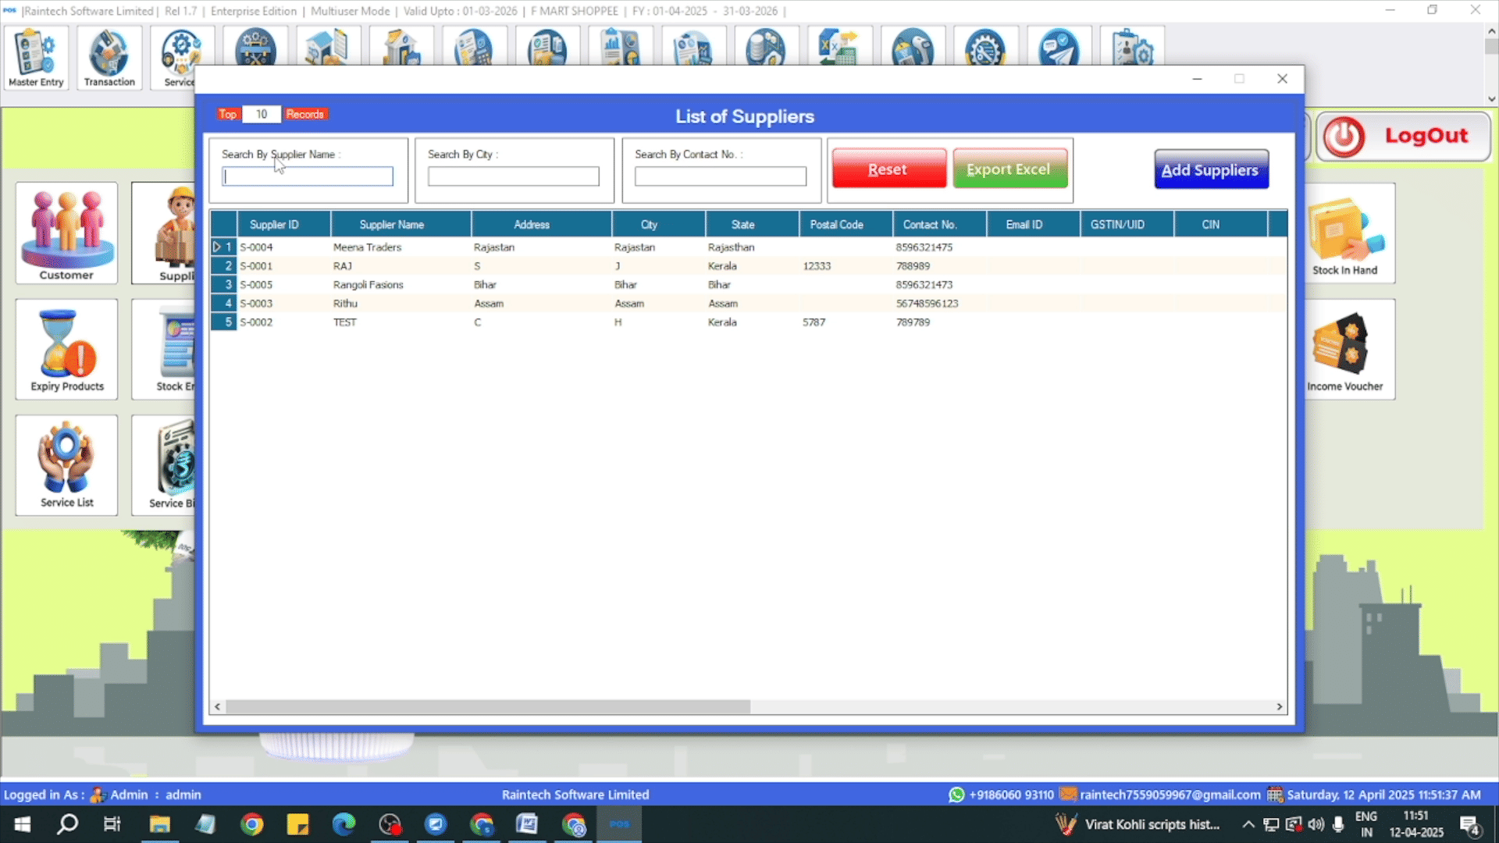Focus the Search By Supplier Name field
This screenshot has width=1499, height=843.
click(308, 176)
